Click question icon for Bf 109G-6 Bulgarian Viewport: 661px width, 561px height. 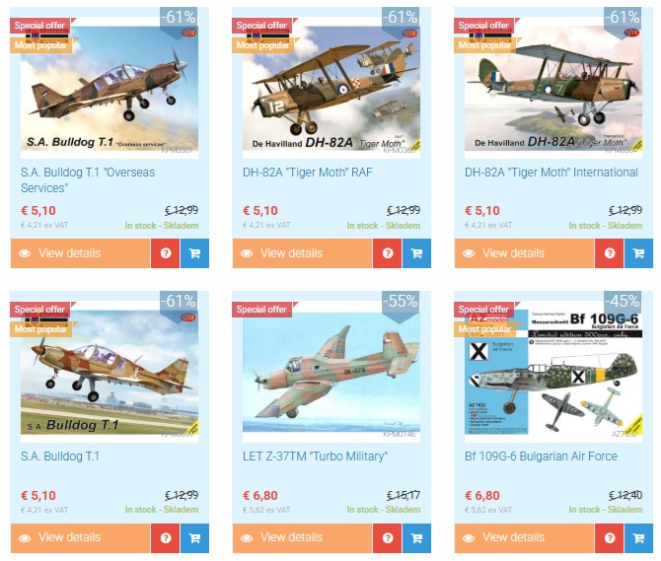tap(609, 538)
